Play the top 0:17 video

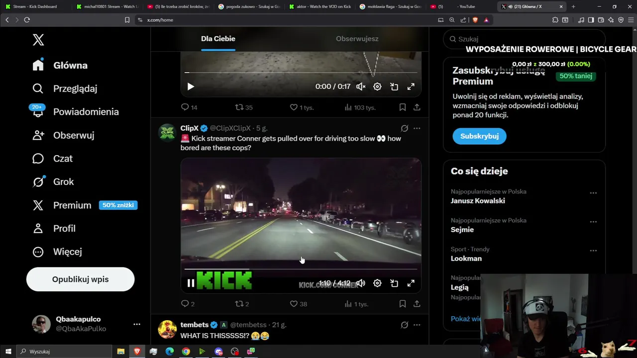(x=191, y=87)
